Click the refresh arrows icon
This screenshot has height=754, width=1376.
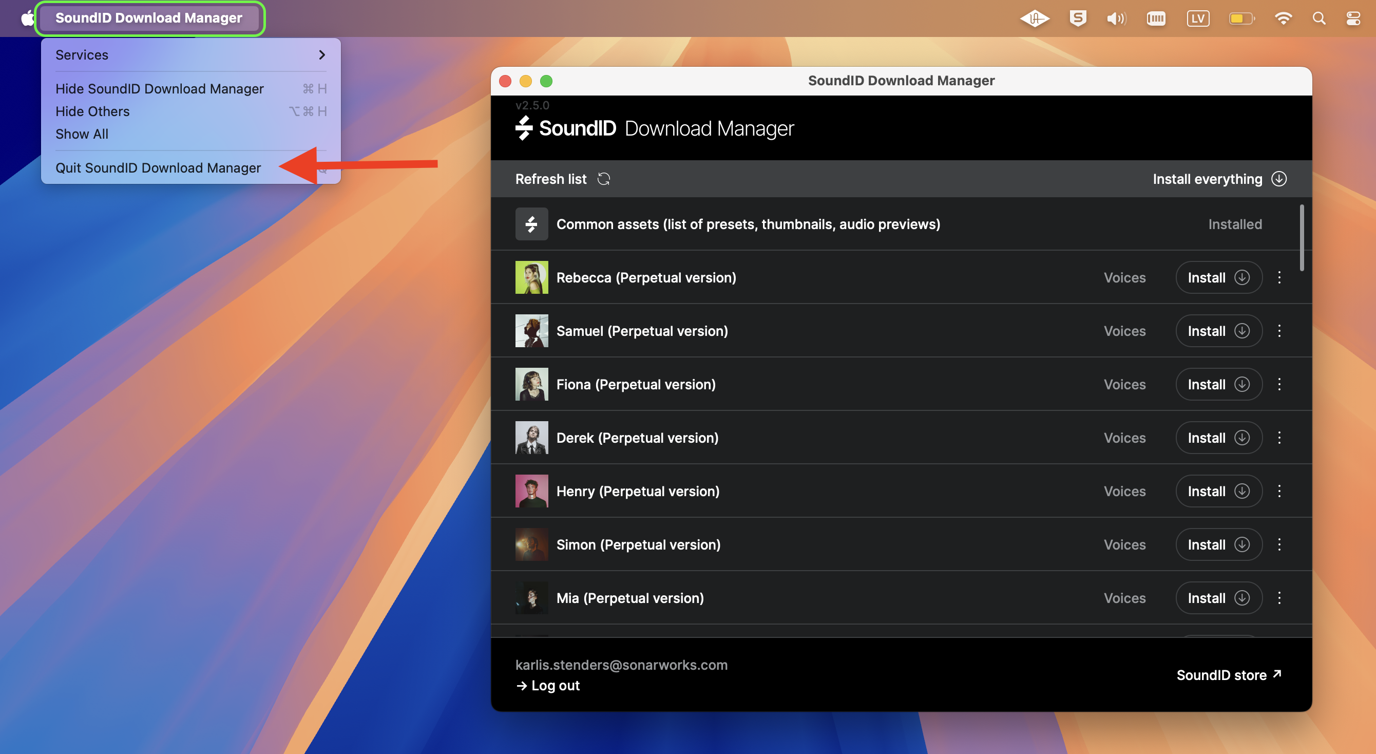click(604, 179)
